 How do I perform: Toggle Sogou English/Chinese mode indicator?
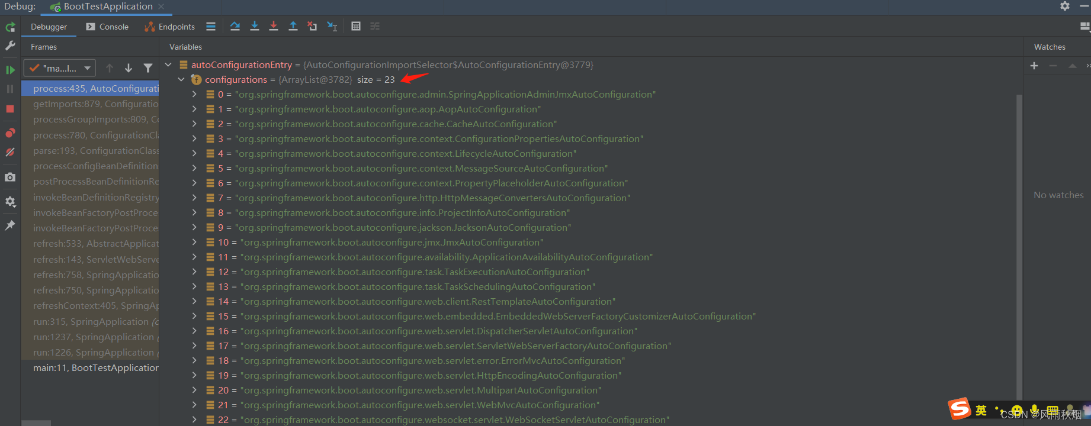(x=981, y=410)
